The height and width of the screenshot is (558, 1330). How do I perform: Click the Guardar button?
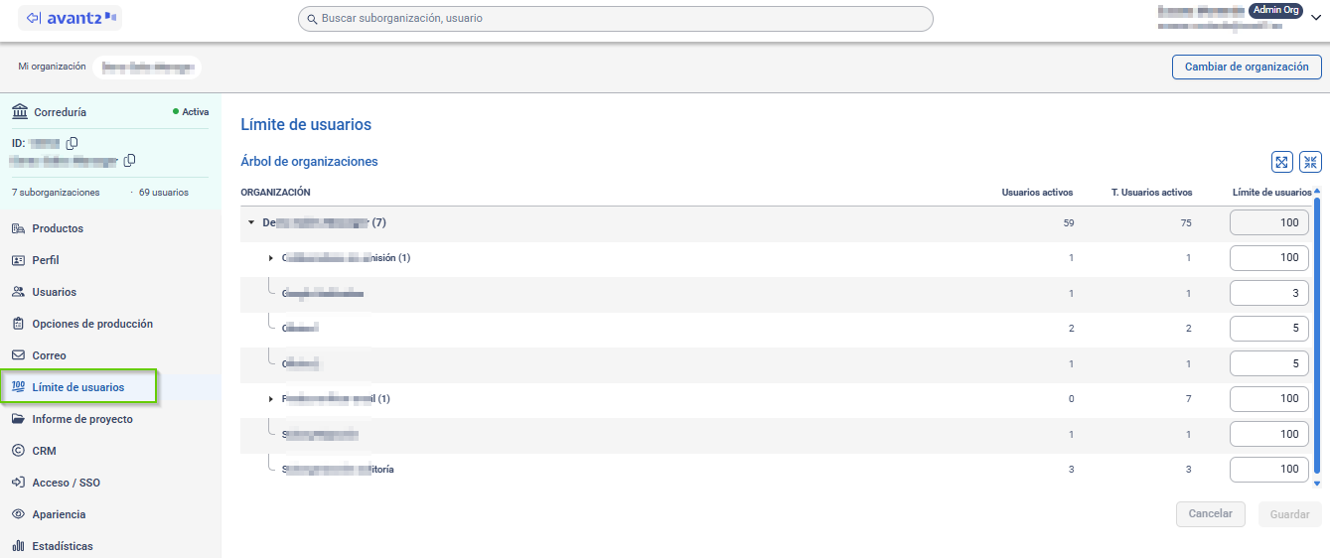pos(1289,514)
